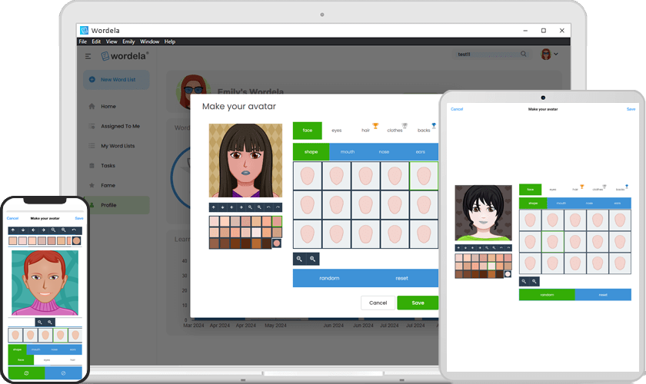
Task: Open the Window menu
Action: (149, 41)
